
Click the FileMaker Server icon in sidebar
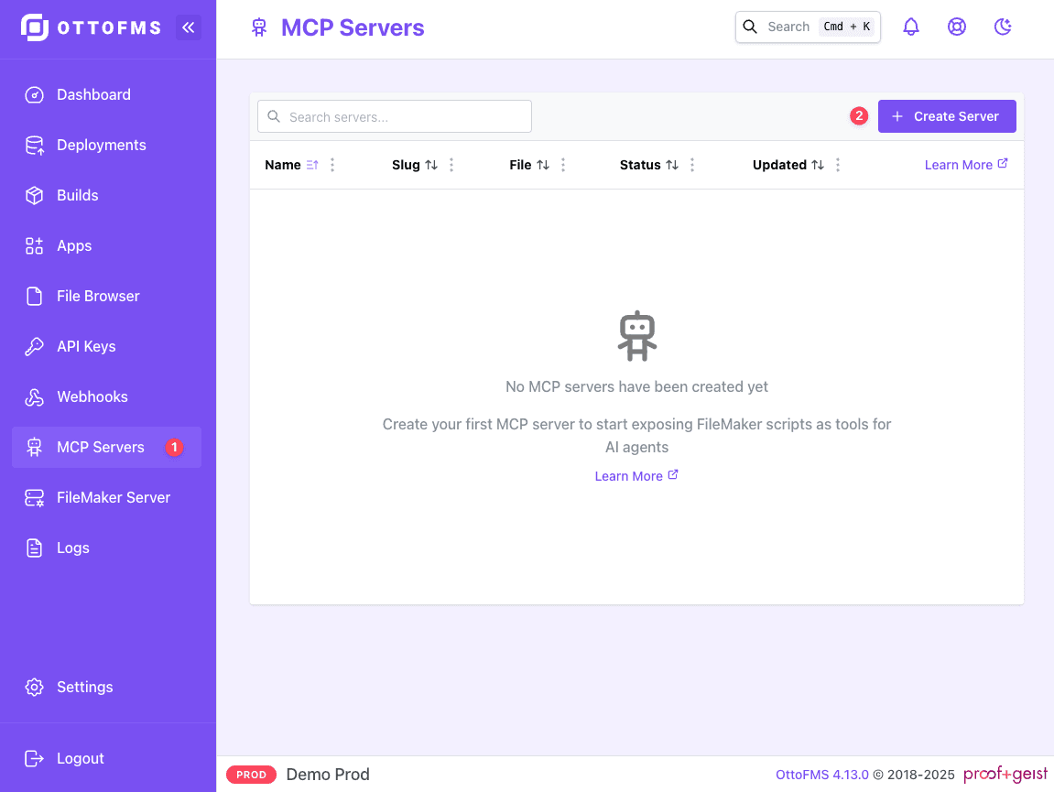point(34,497)
